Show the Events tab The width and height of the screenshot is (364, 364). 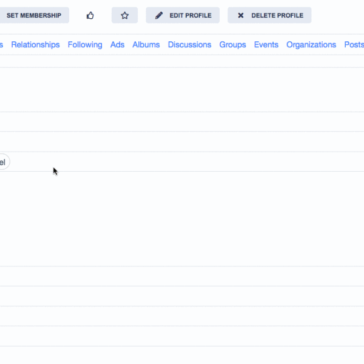tap(266, 45)
